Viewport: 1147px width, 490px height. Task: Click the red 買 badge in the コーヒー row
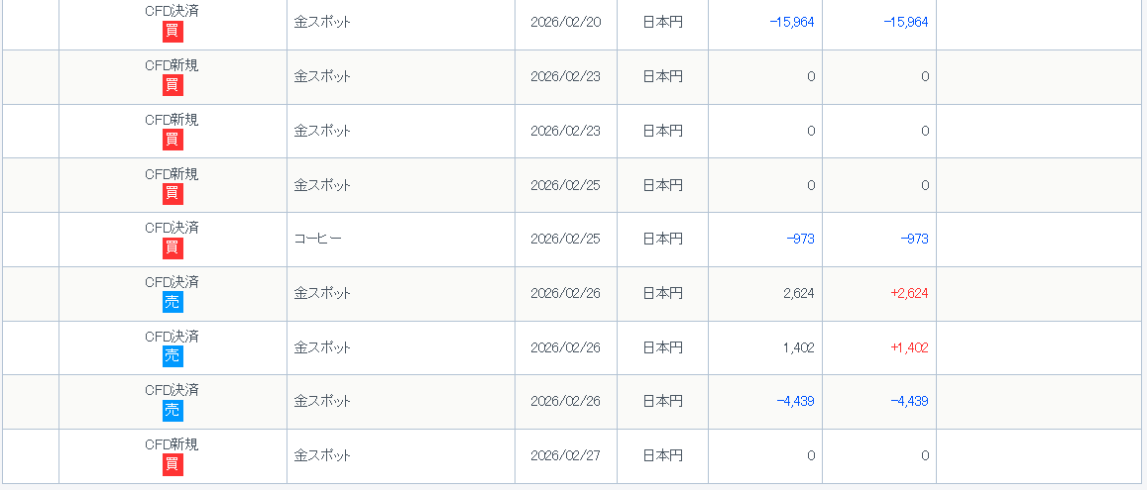[172, 248]
